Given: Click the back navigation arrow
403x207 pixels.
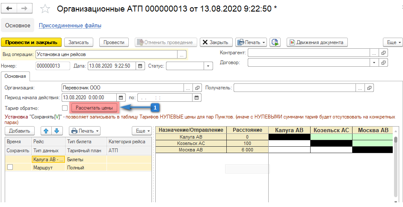Looking at the screenshot, I should [x=9, y=9].
